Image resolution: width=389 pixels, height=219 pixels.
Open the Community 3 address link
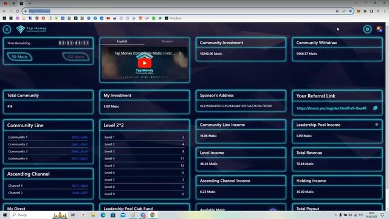point(80,151)
